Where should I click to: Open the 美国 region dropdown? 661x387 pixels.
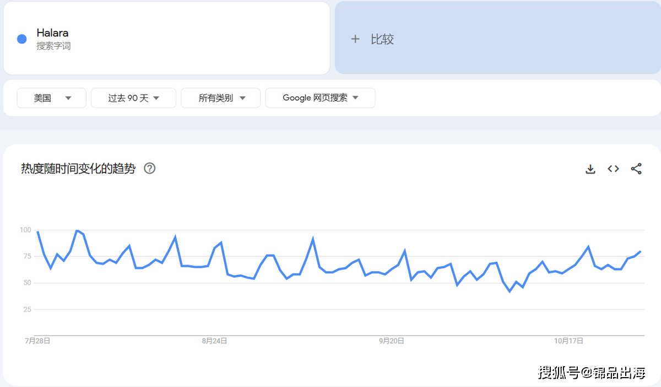tap(52, 98)
